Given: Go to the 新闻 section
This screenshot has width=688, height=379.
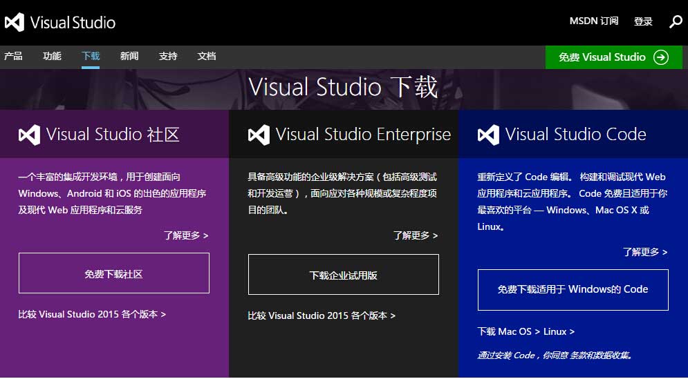Looking at the screenshot, I should coord(129,57).
